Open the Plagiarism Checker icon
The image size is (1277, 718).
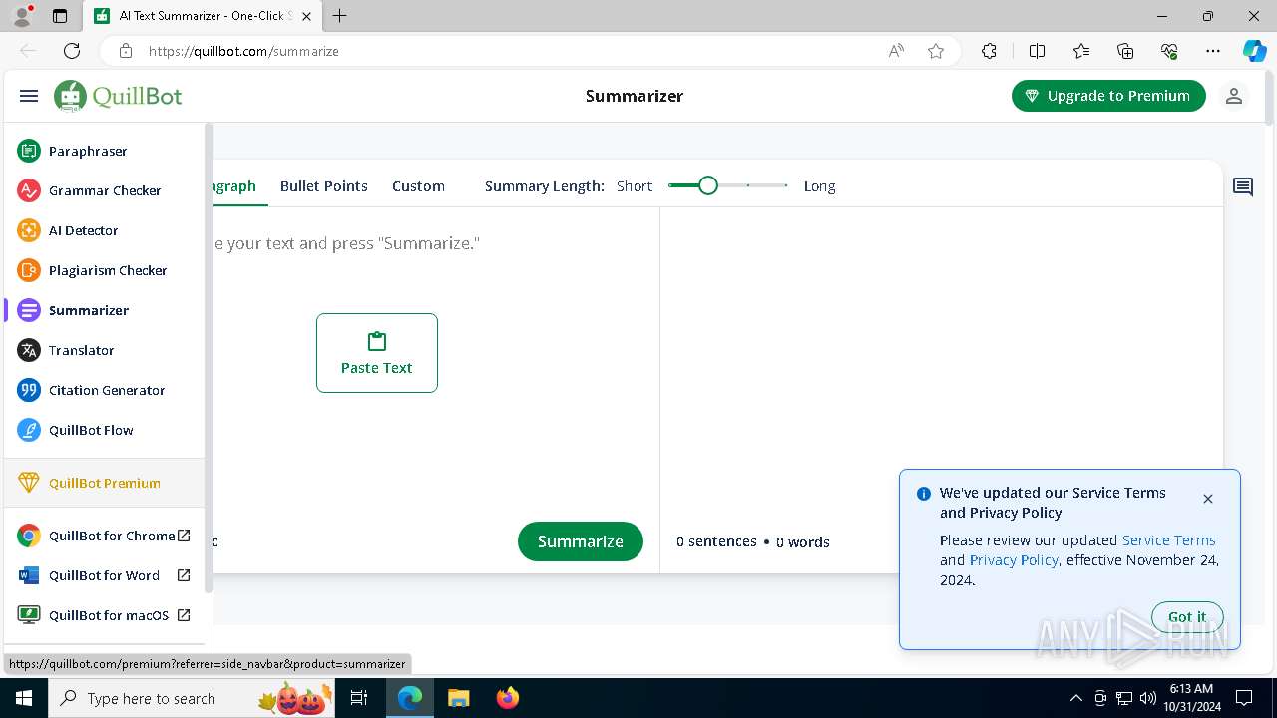(x=29, y=270)
